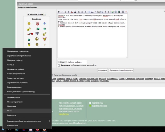Select 'Сетевые подключения' menu item
Screen dimensions: 165x132
pos(27,74)
